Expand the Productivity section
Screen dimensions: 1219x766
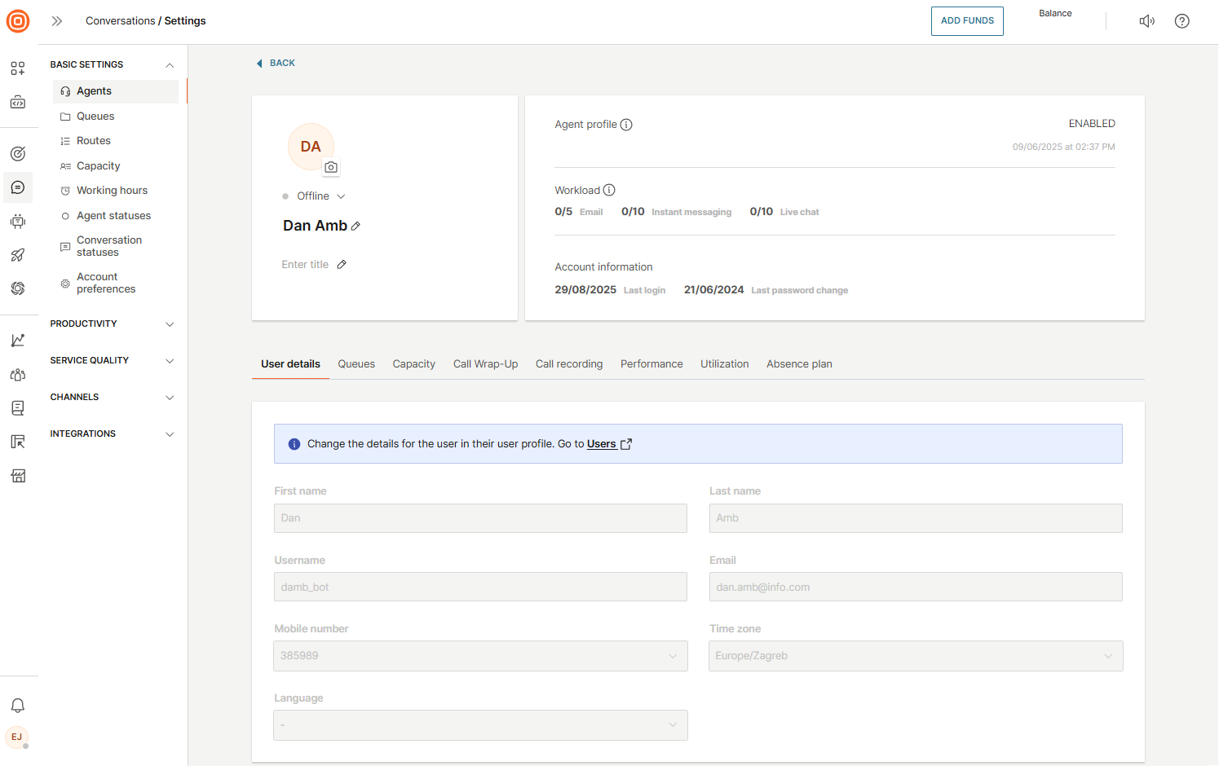pyautogui.click(x=112, y=324)
